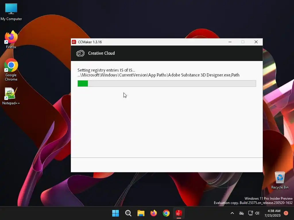Click the 'CCMaker 1.3.16' window title
The height and width of the screenshot is (220, 294).
(90, 42)
